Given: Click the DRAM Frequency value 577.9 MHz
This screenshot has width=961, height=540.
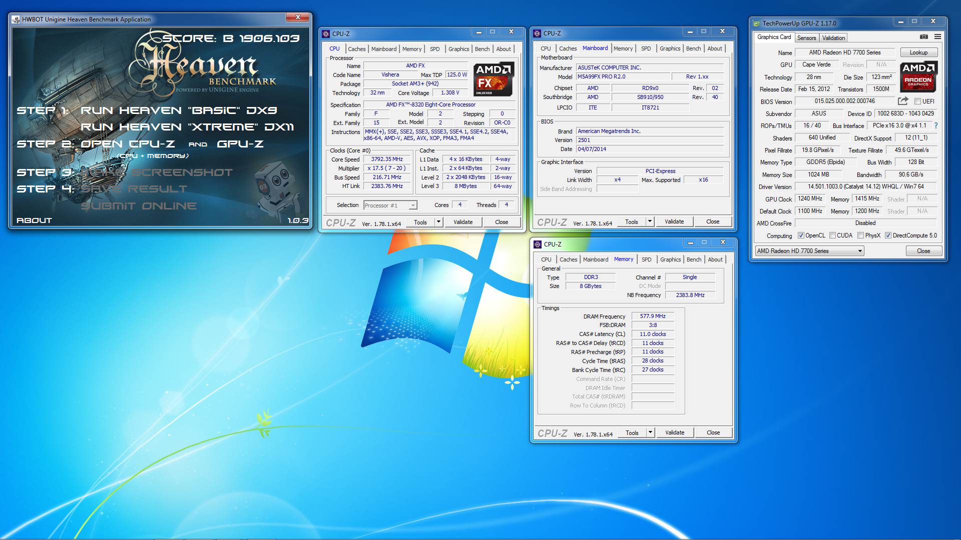Looking at the screenshot, I should (x=653, y=316).
